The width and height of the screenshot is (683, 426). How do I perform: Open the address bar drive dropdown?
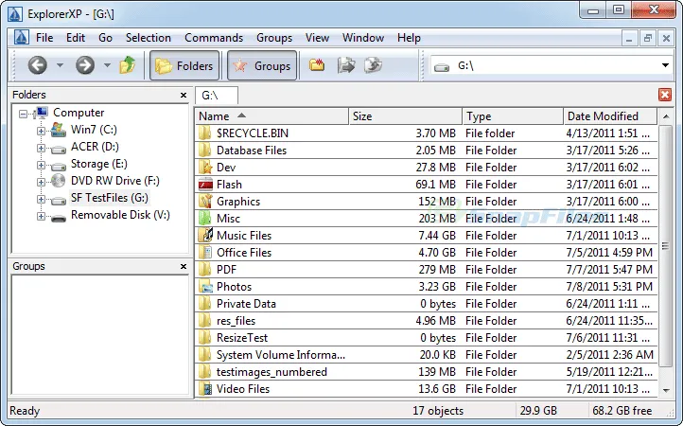pos(665,65)
